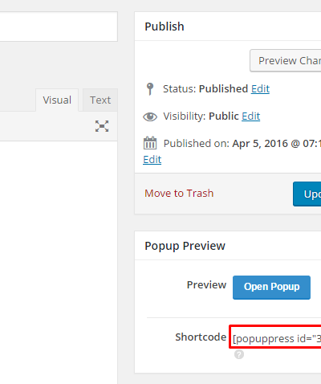321x384 pixels.
Task: Select the popuppress shortcode field
Action: click(275, 337)
